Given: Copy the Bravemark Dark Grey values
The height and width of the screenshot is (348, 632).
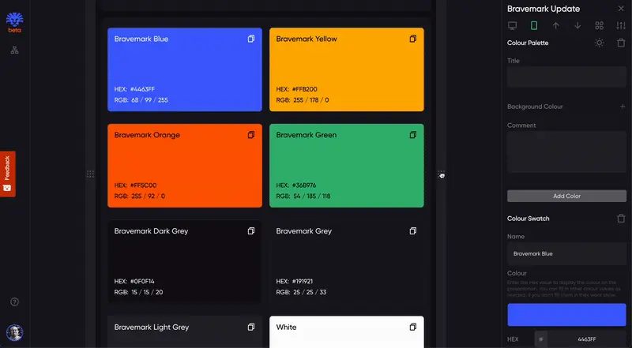Looking at the screenshot, I should pyautogui.click(x=251, y=230).
